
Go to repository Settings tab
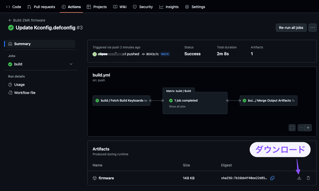pyautogui.click(x=195, y=7)
